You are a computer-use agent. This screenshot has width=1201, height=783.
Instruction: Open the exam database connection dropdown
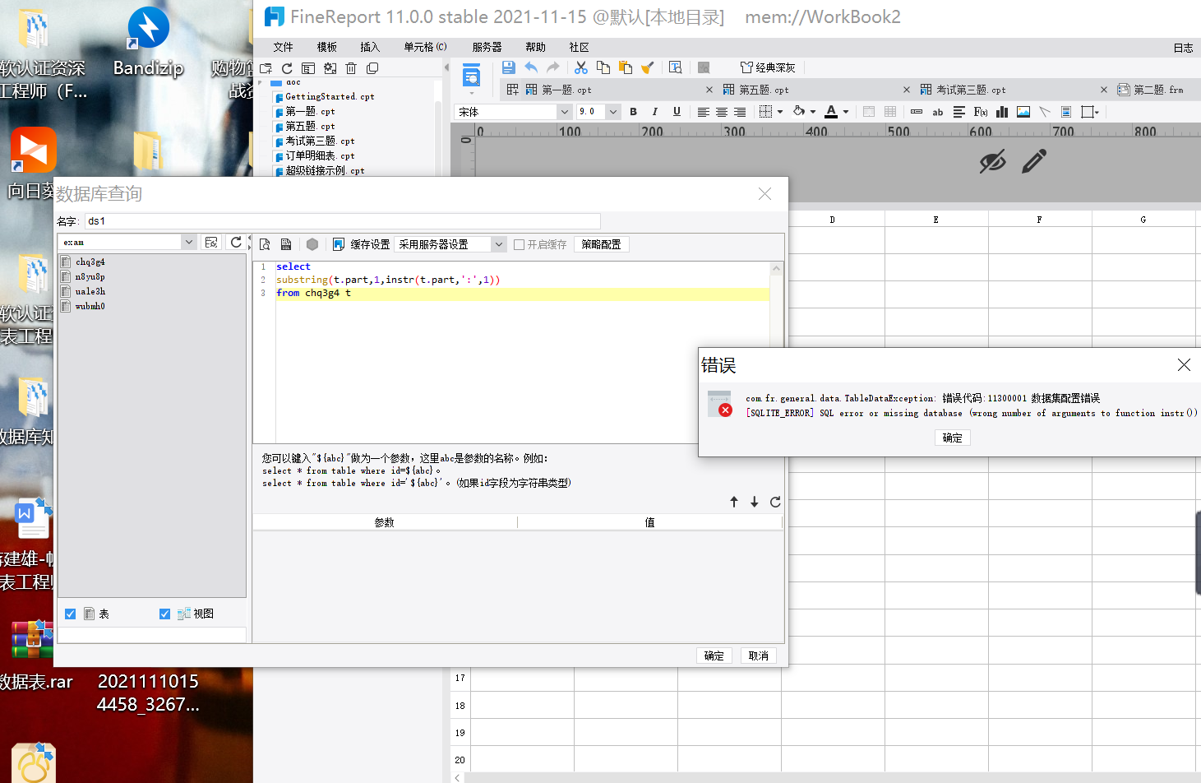[189, 242]
